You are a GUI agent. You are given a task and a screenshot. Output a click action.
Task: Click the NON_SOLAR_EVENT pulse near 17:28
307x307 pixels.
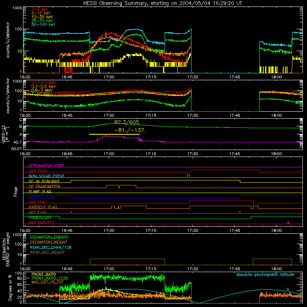click(188, 176)
